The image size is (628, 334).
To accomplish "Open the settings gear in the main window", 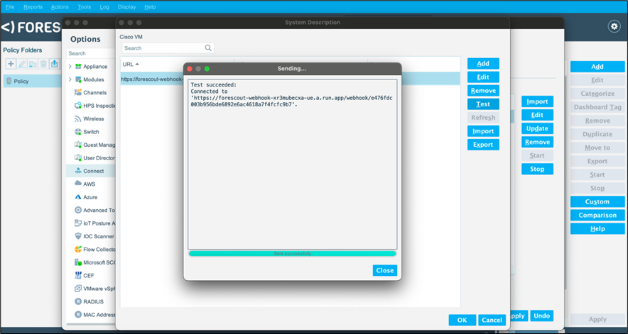I will 614,26.
